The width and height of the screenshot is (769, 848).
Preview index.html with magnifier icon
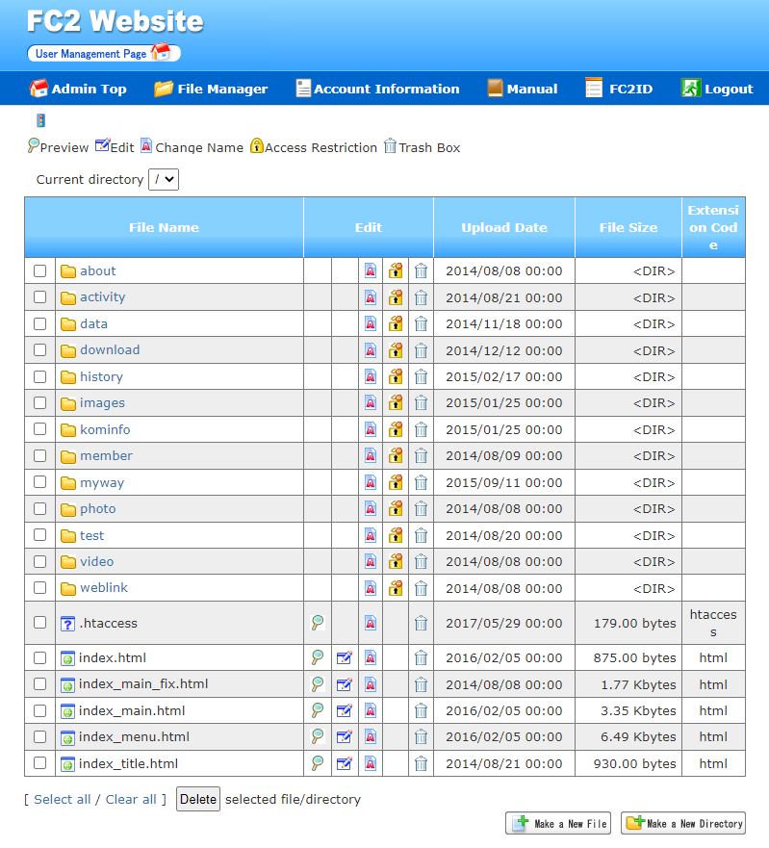coord(318,657)
